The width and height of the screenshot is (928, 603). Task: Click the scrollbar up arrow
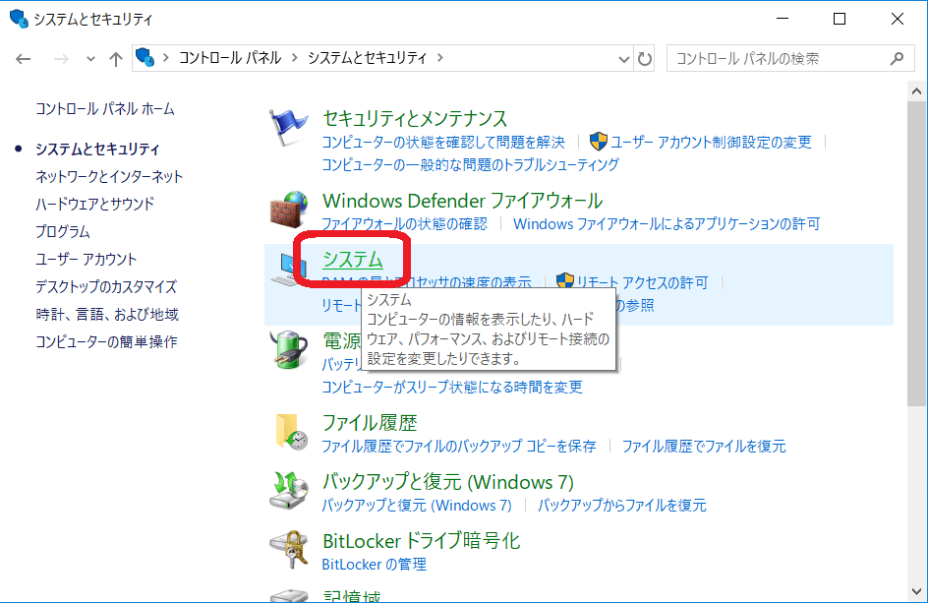tap(916, 91)
